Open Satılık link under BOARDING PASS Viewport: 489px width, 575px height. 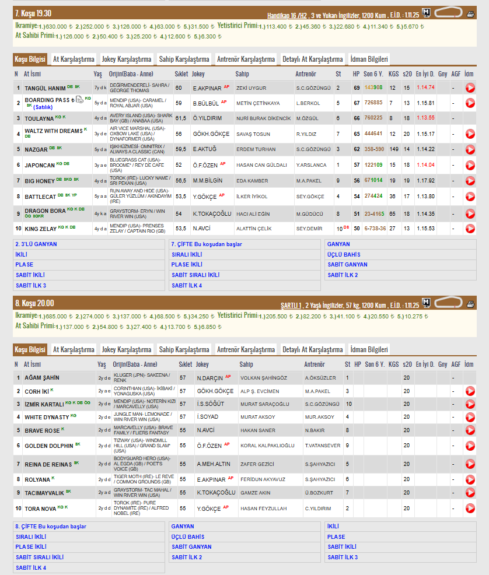43,107
